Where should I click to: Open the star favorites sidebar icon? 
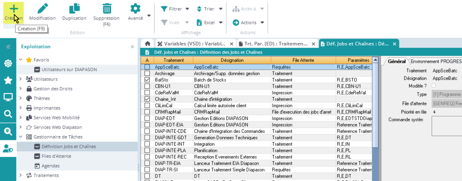(x=8, y=80)
